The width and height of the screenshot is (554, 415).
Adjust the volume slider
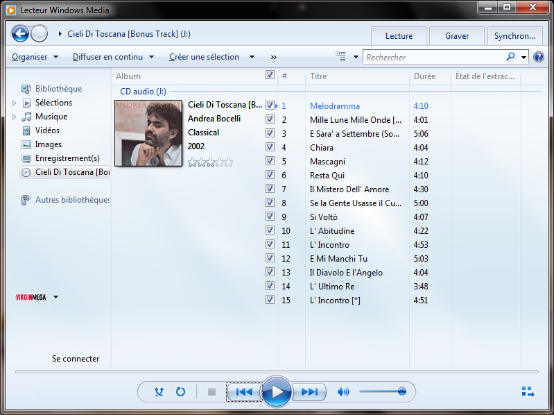coord(383,391)
